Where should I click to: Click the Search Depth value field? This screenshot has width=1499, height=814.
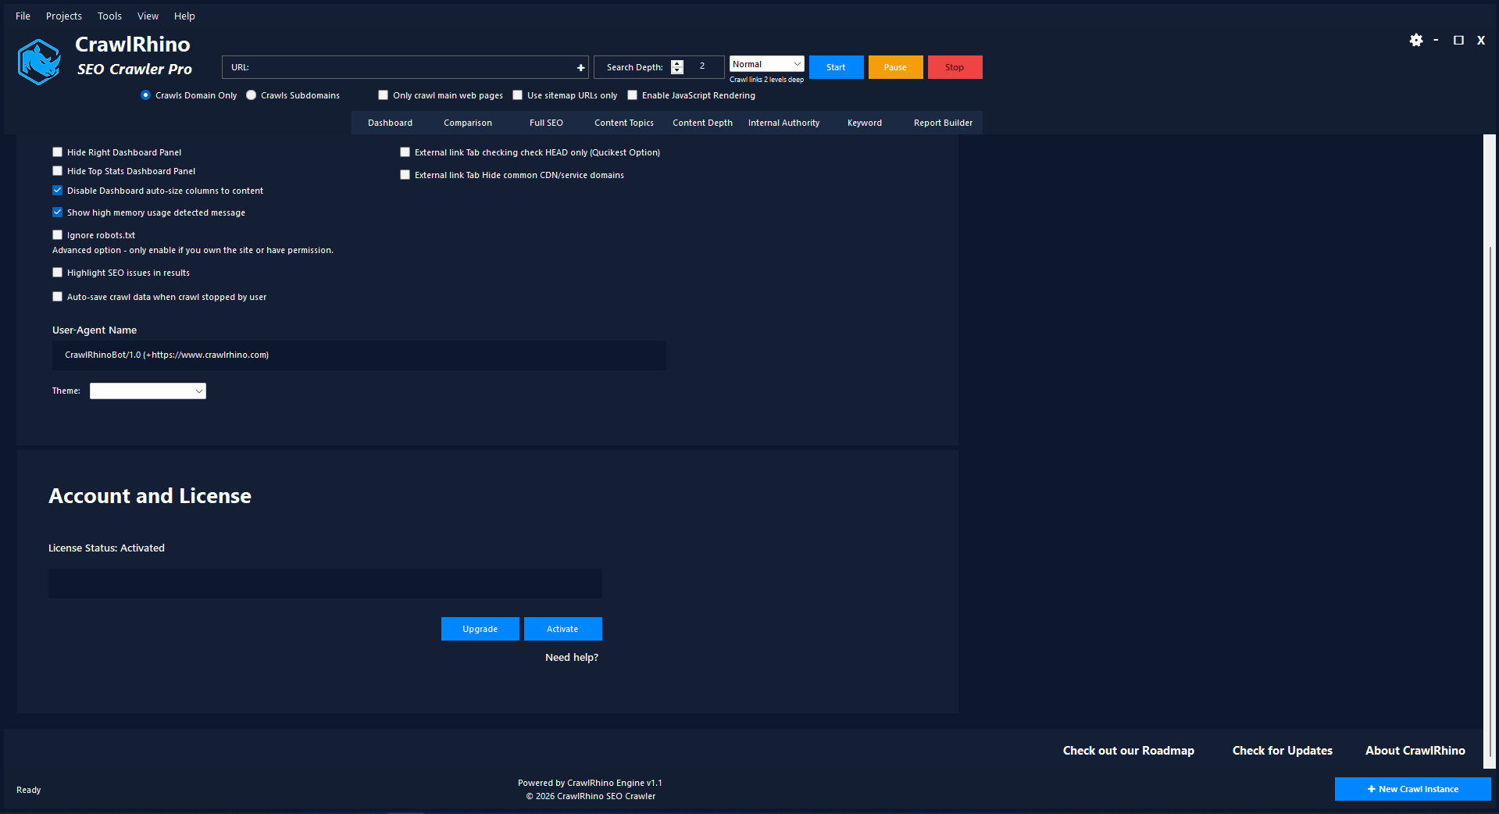[703, 66]
